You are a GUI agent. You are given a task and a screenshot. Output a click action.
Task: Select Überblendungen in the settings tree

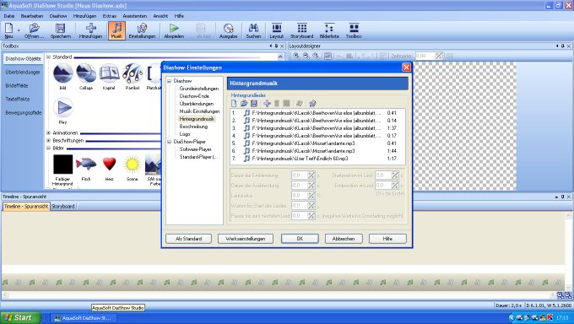tap(196, 104)
